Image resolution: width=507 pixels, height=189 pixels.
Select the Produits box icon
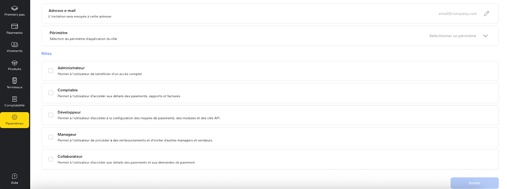click(15, 63)
